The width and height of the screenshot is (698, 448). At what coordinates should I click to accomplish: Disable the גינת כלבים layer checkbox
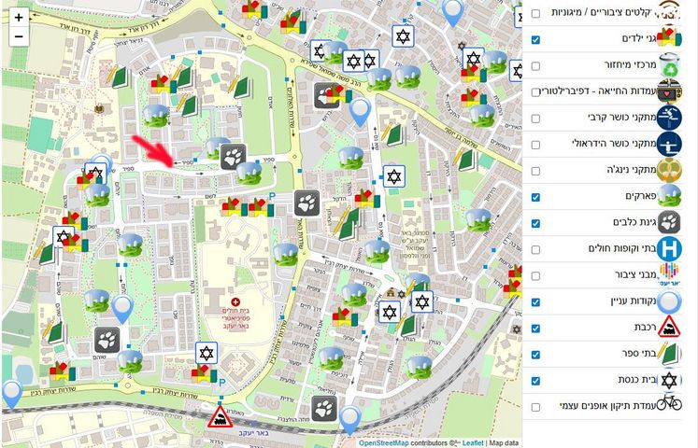pyautogui.click(x=535, y=223)
